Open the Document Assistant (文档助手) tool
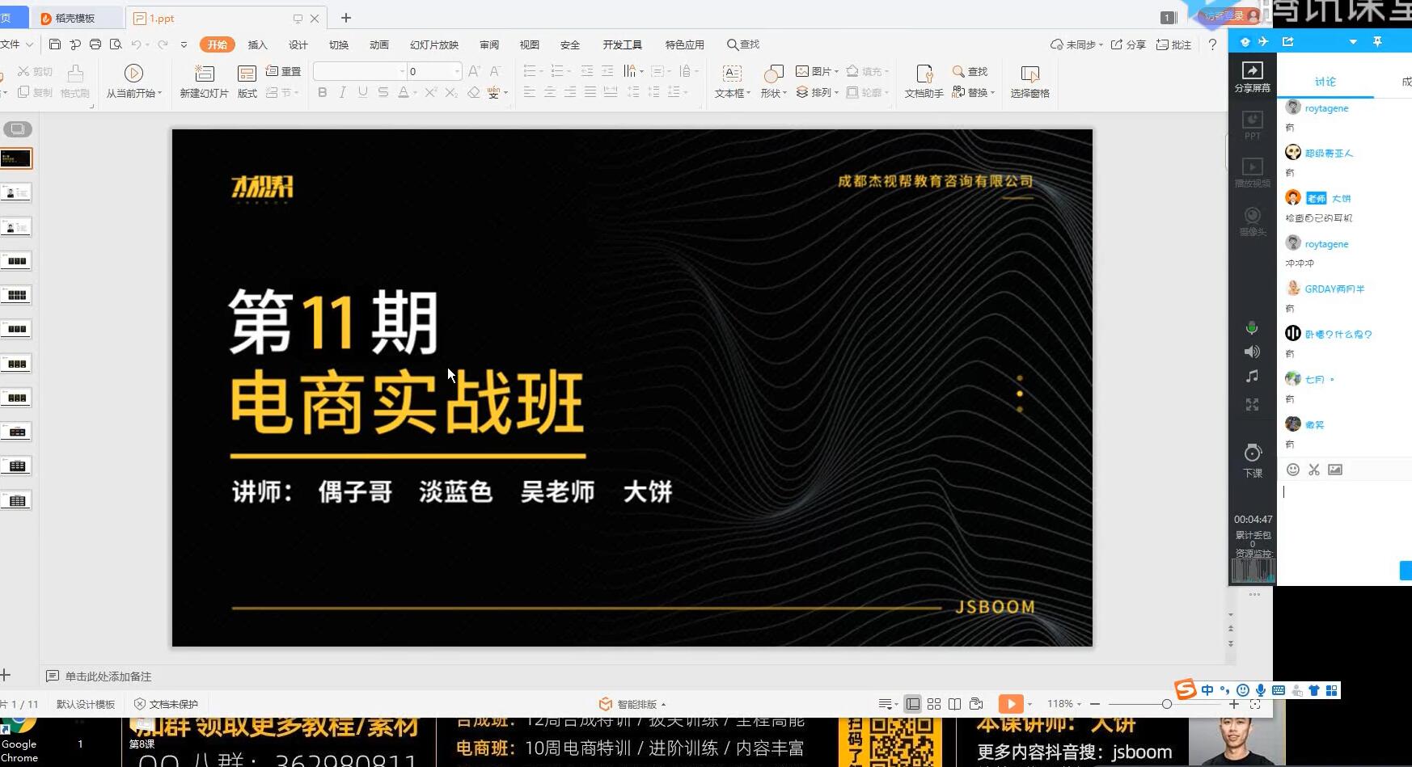Image resolution: width=1412 pixels, height=767 pixels. [x=924, y=82]
